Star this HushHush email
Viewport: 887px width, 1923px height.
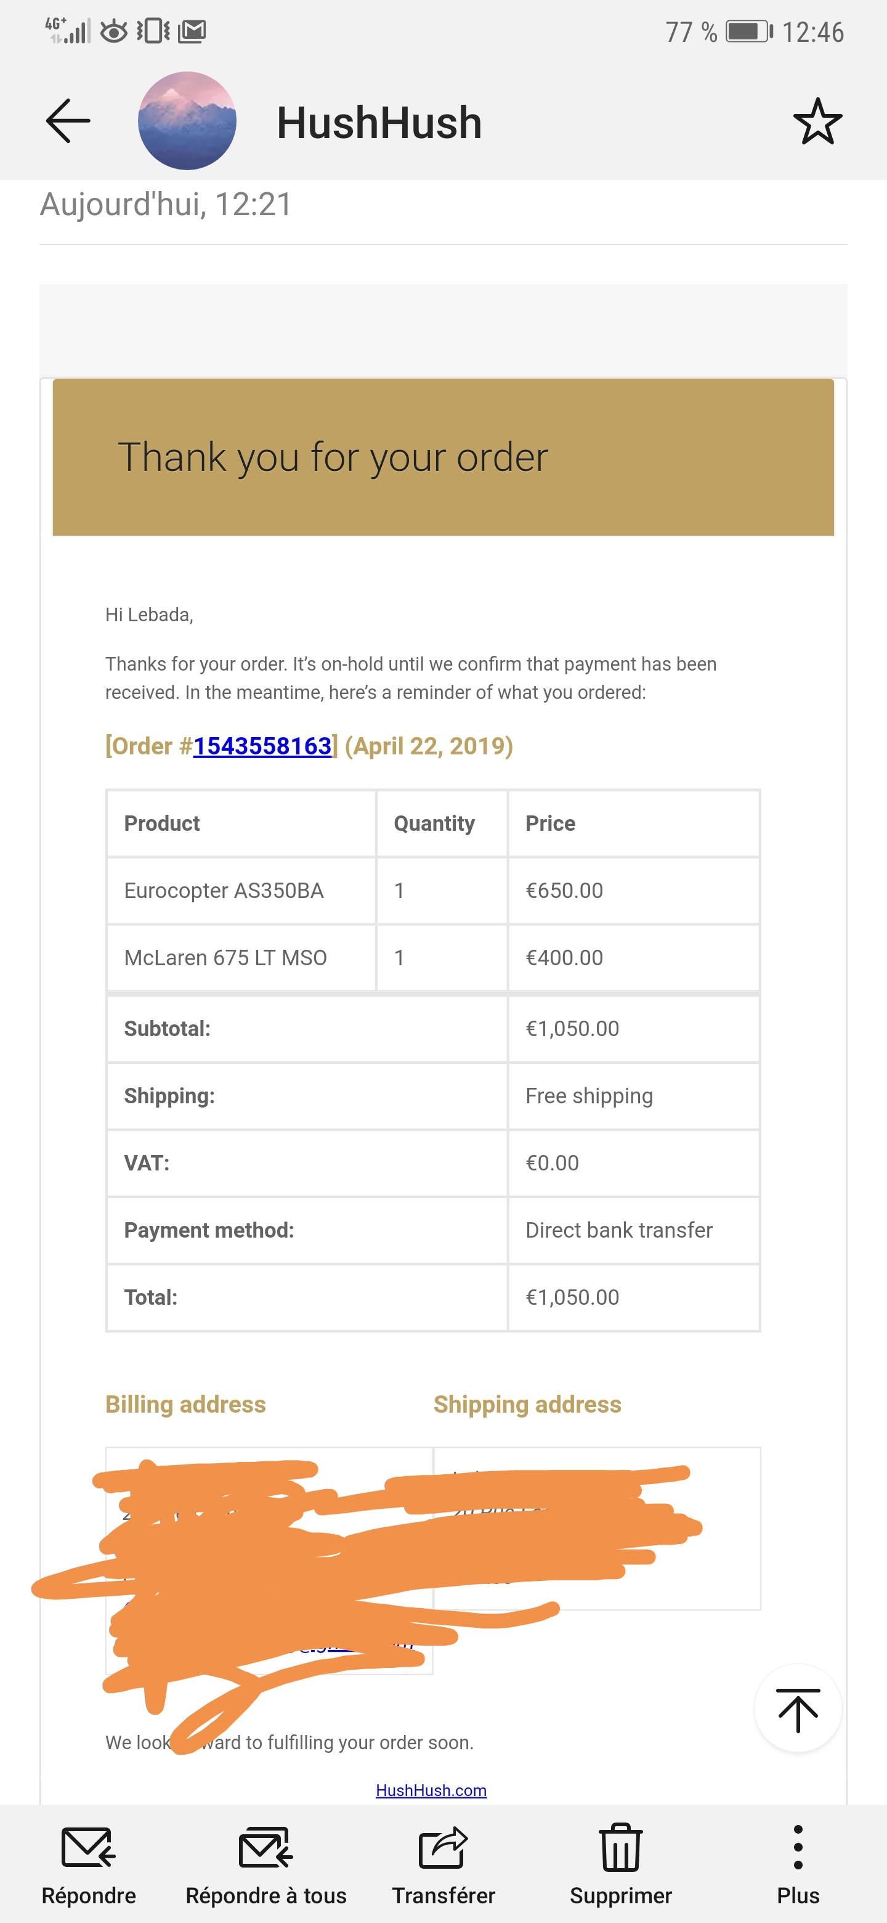point(817,121)
